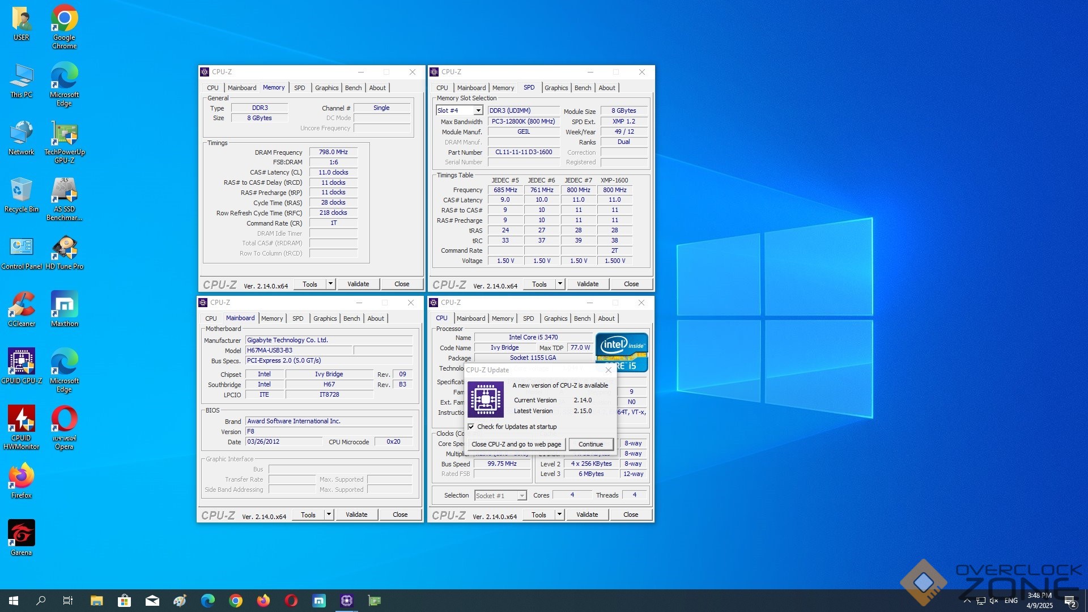
Task: Click the DRAM Frequency 798.0 MHz field
Action: pyautogui.click(x=333, y=152)
